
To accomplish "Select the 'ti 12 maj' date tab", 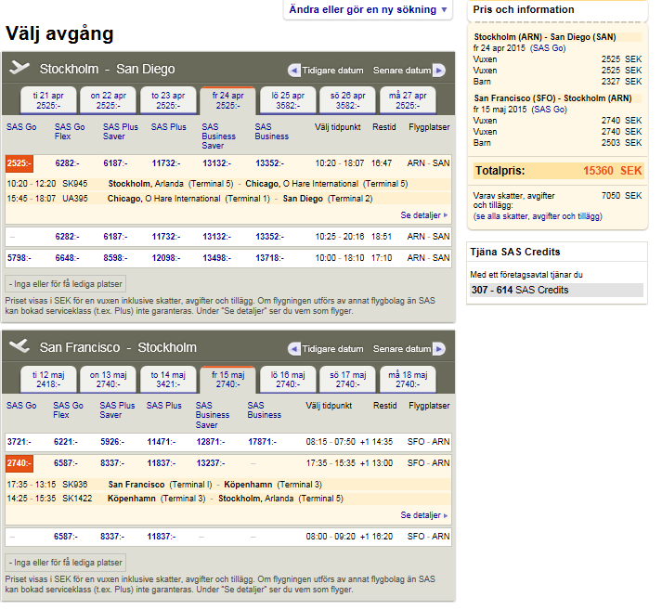I will click(x=48, y=379).
